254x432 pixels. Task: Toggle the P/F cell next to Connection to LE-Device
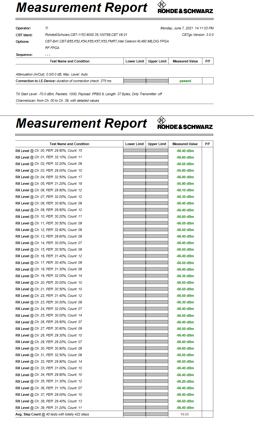click(x=208, y=81)
